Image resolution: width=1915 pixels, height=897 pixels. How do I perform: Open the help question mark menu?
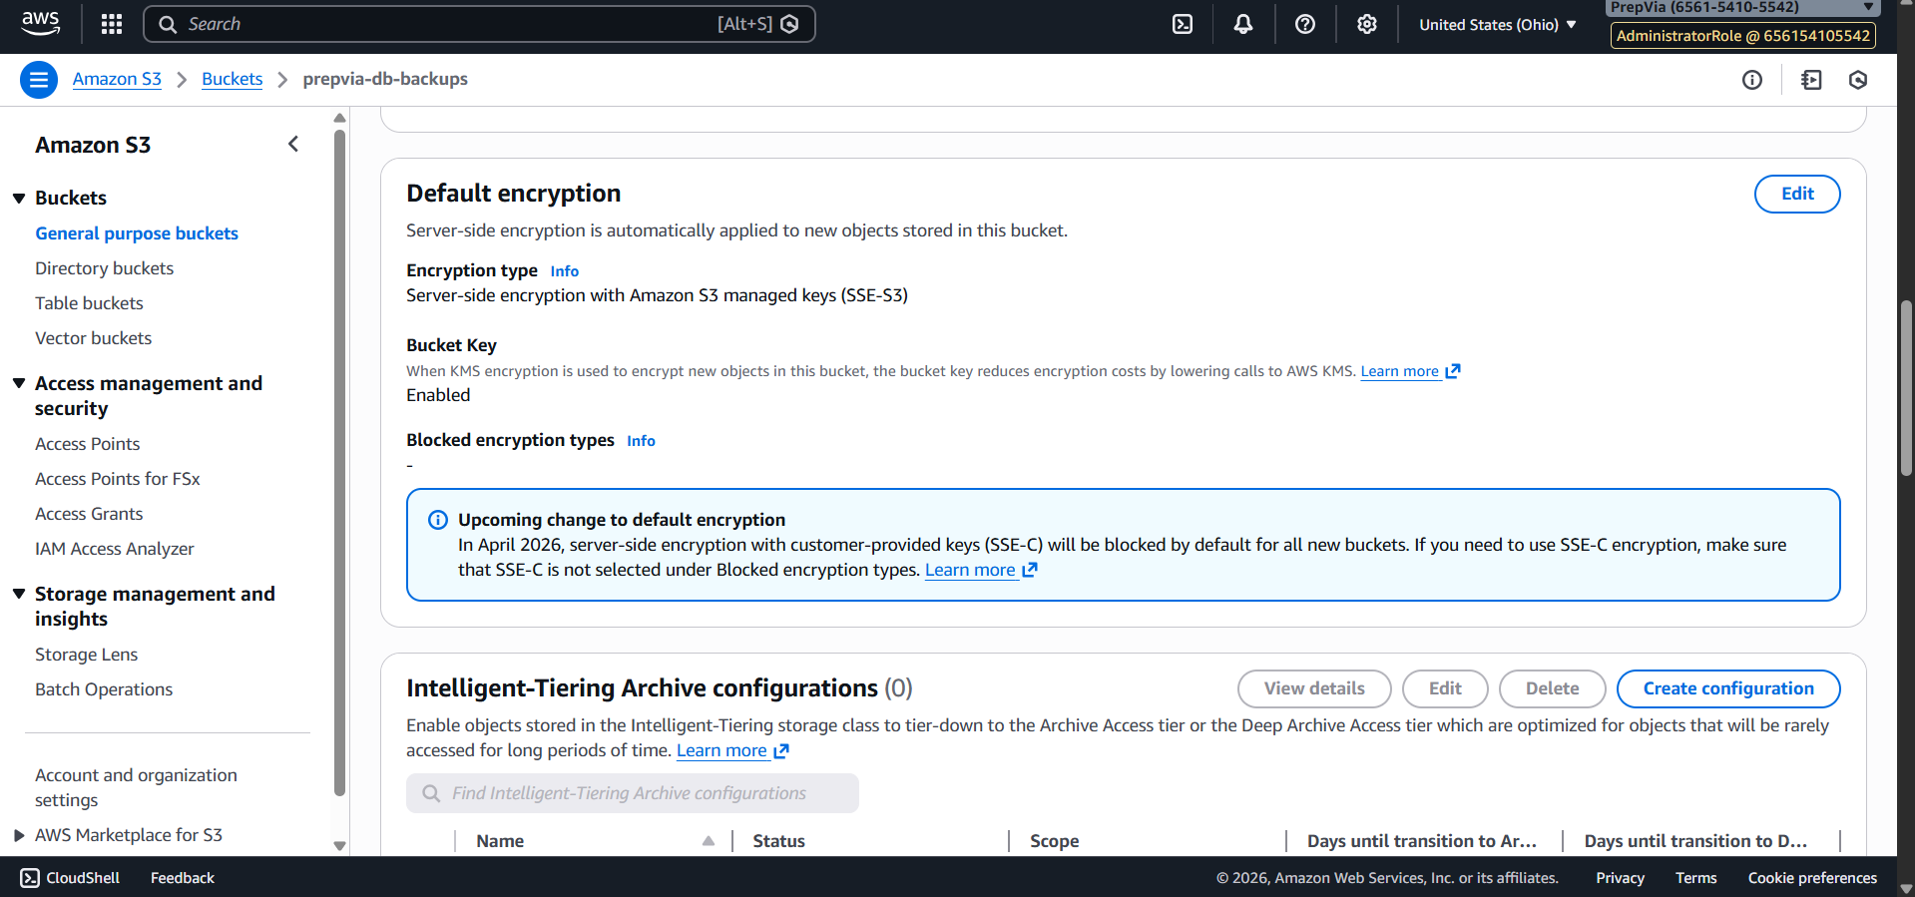point(1305,24)
